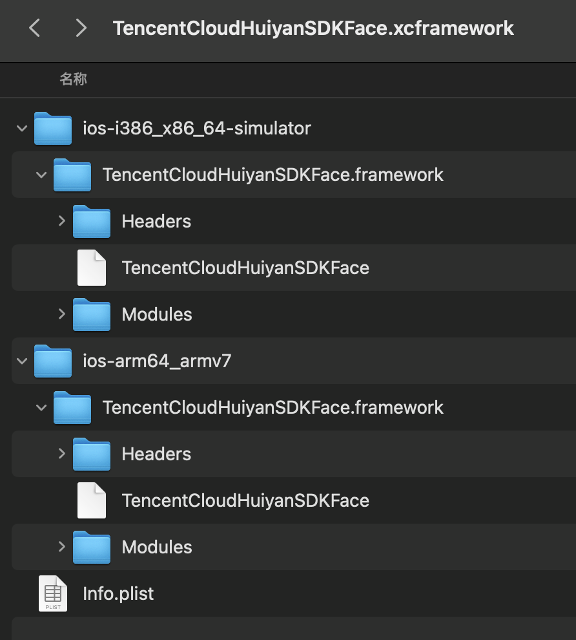Screen dimensions: 576x640
Task: Go forward with the right arrow button
Action: [81, 28]
